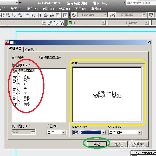Click the 视口间距 0.00 input field
The height and width of the screenshot is (156, 156).
coord(22,132)
